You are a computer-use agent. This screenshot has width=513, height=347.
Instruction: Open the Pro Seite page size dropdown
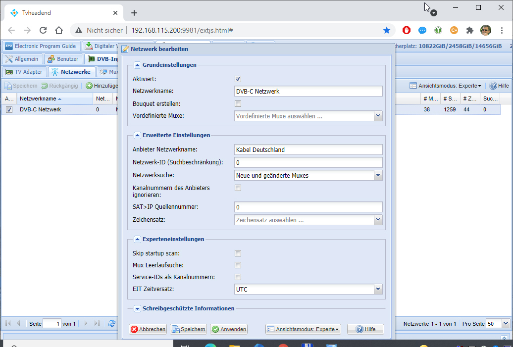(x=506, y=323)
